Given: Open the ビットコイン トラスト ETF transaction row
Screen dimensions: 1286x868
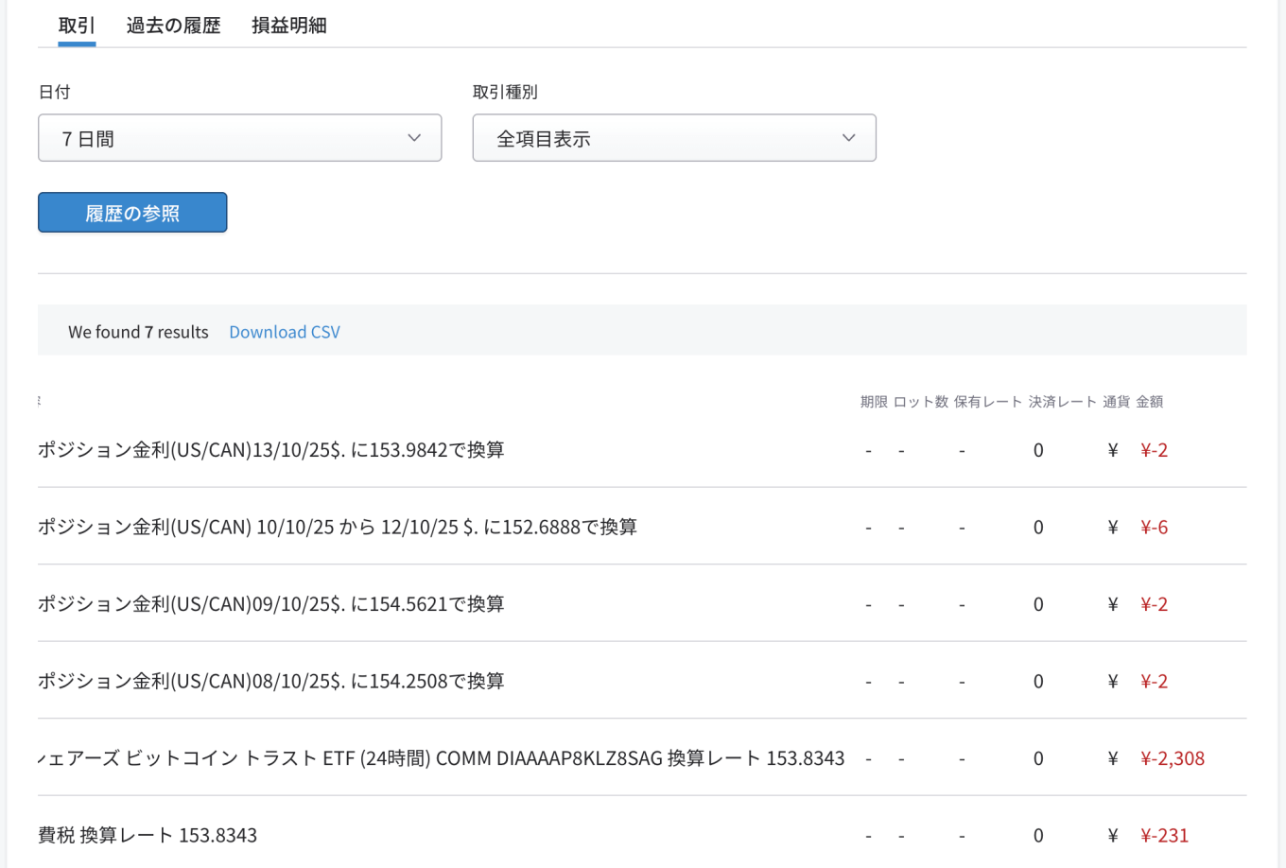Looking at the screenshot, I should [x=441, y=758].
